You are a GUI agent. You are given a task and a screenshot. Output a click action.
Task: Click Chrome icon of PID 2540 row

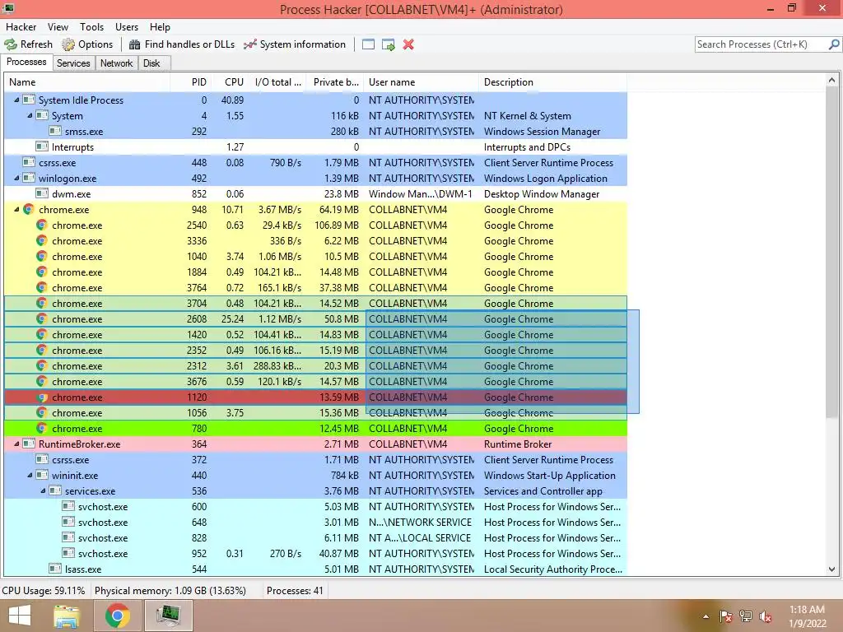click(x=41, y=225)
